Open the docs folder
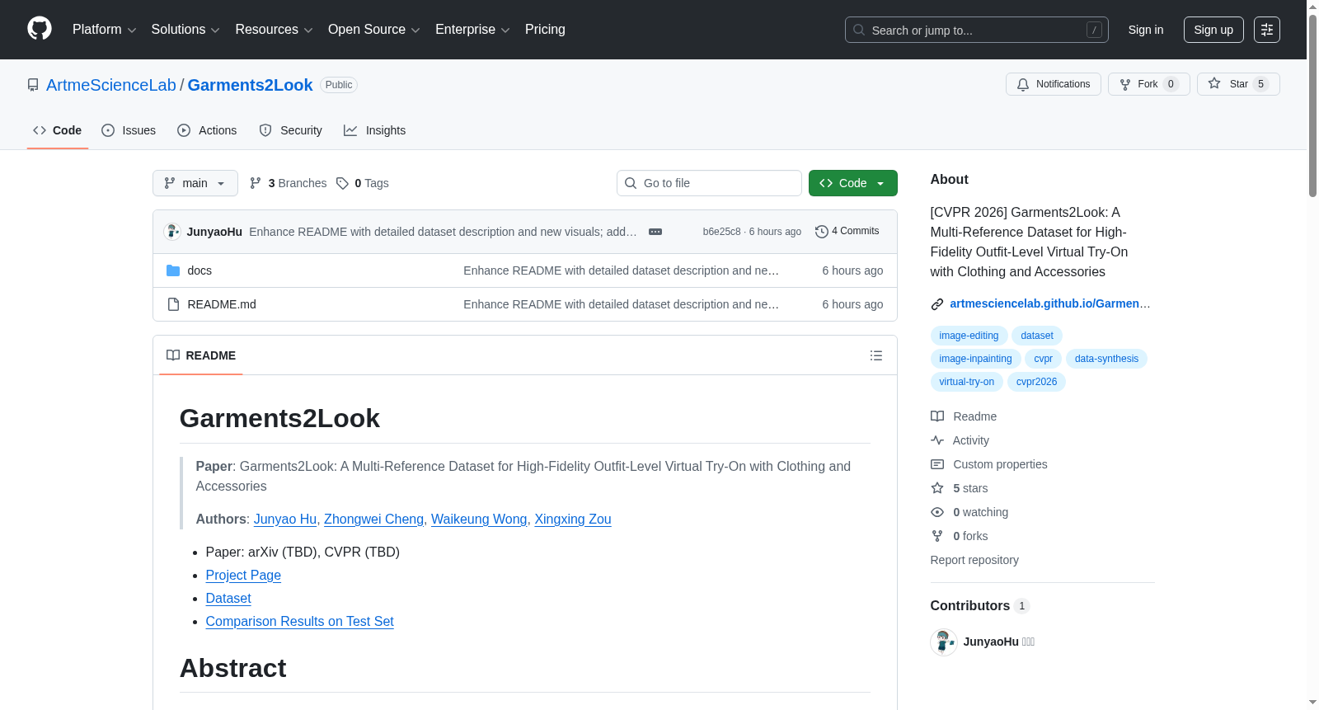Viewport: 1319px width, 710px height. (x=199, y=270)
